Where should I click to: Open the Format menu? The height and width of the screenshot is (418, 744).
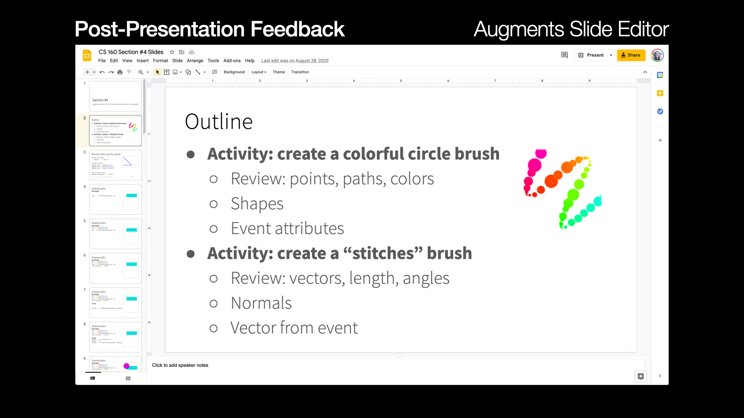click(161, 61)
